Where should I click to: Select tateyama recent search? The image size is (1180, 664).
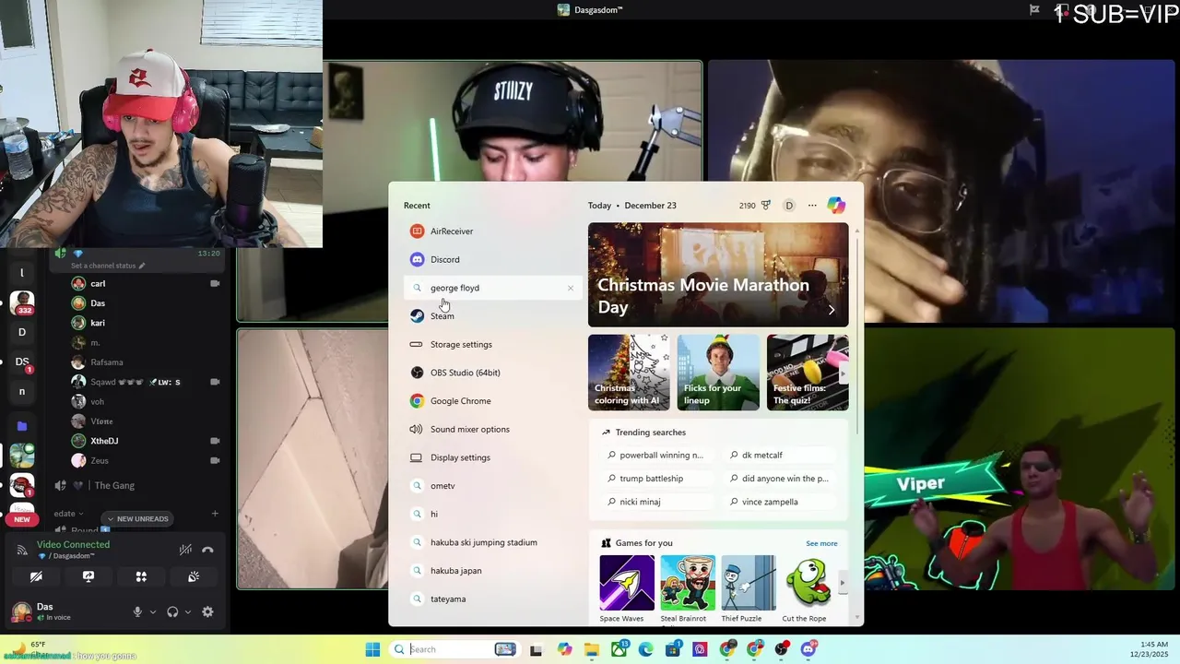(493, 599)
